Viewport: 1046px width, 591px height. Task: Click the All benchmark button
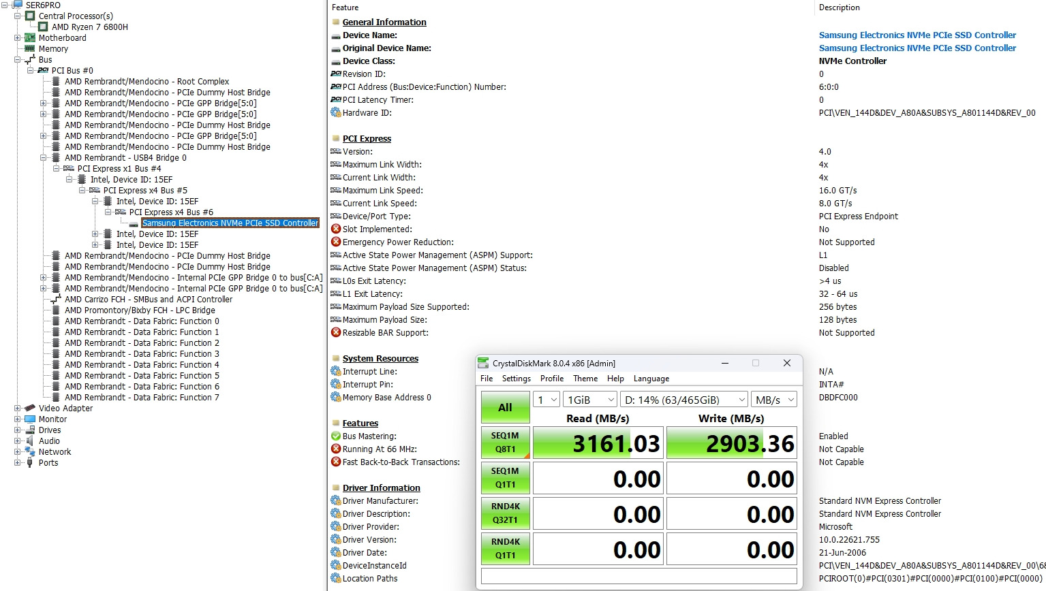pyautogui.click(x=505, y=407)
